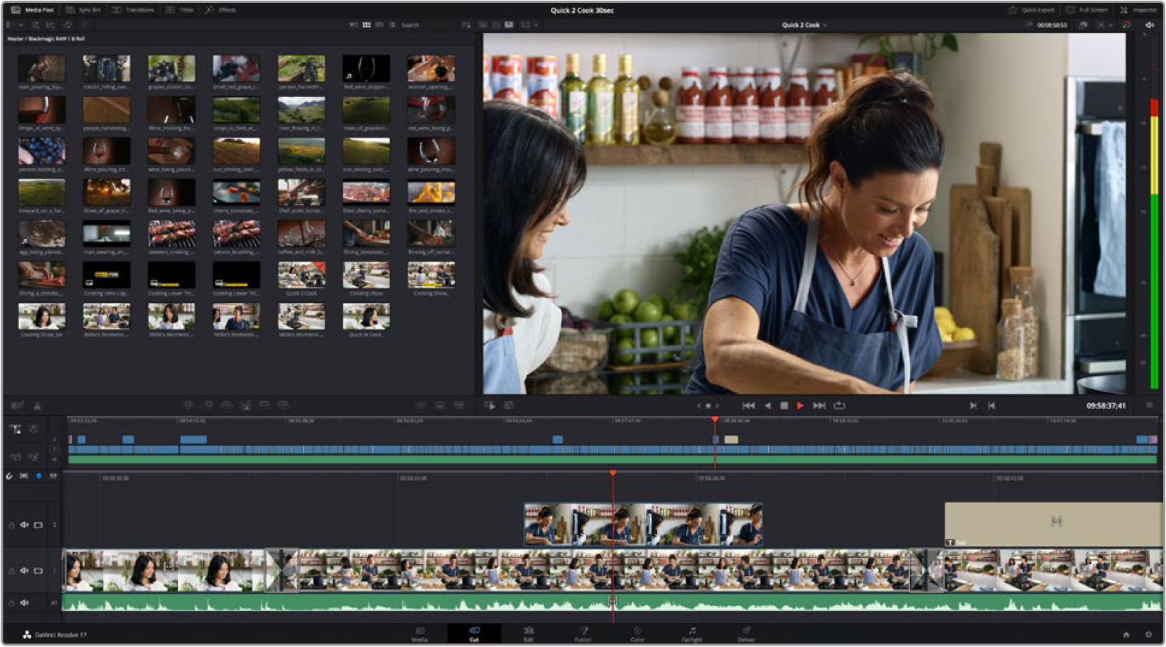The image size is (1166, 647).
Task: Click the Ripple Overwrite icon
Action: tap(226, 405)
